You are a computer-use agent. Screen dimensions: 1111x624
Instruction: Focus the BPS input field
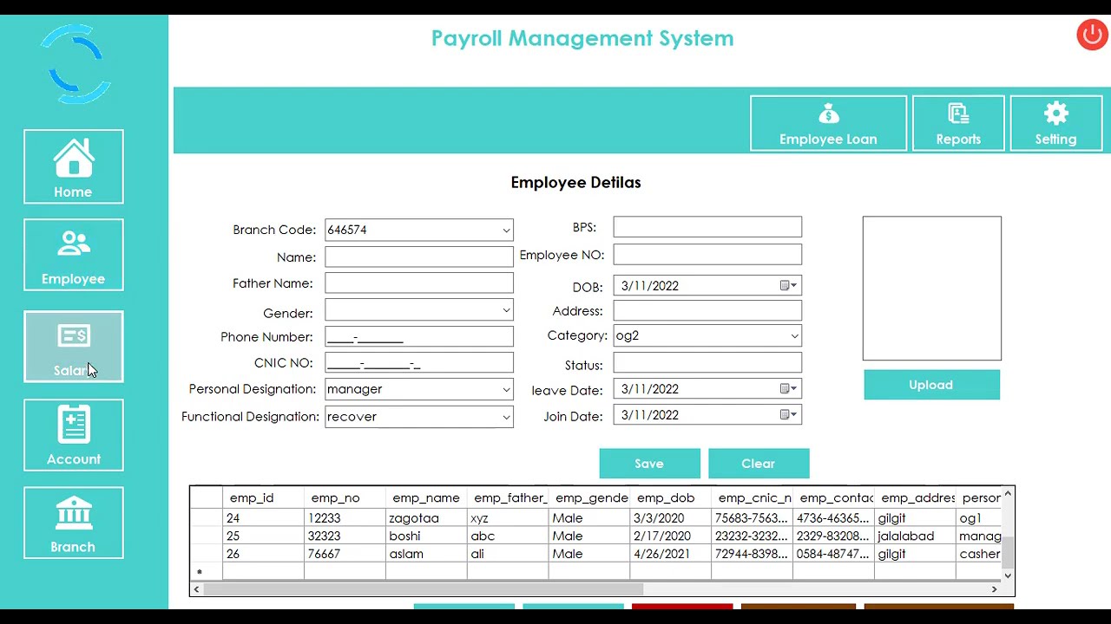tap(707, 227)
